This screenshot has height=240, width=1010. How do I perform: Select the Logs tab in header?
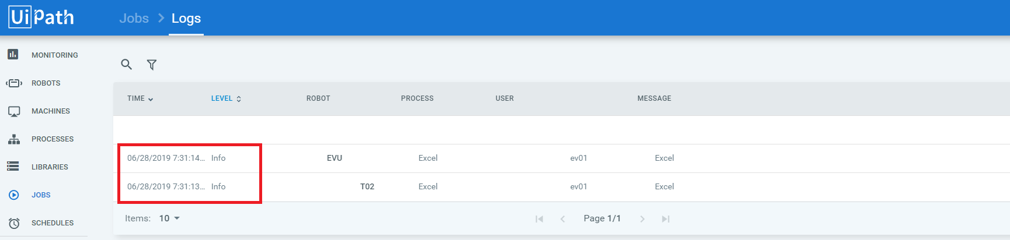pyautogui.click(x=186, y=18)
